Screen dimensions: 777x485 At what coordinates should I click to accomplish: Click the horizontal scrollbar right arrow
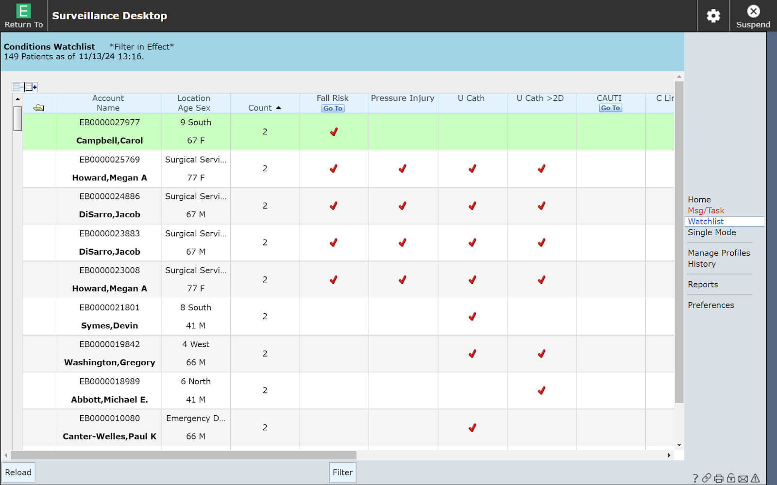point(669,456)
